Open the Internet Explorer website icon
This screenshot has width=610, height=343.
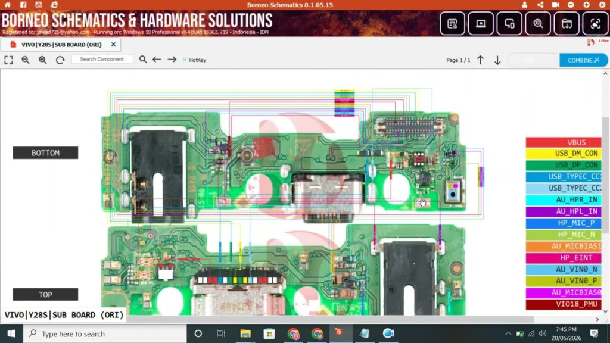tap(54, 5)
